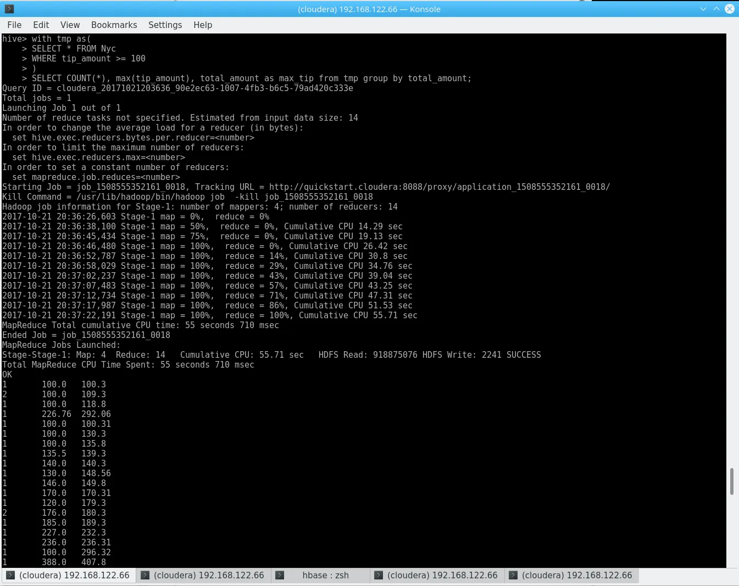Image resolution: width=739 pixels, height=586 pixels.
Task: Maximize the Konsole window
Action: pyautogui.click(x=716, y=9)
